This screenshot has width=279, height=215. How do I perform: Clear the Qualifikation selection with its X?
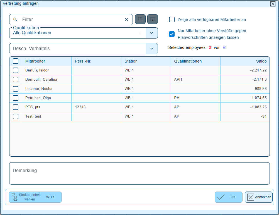point(140,33)
